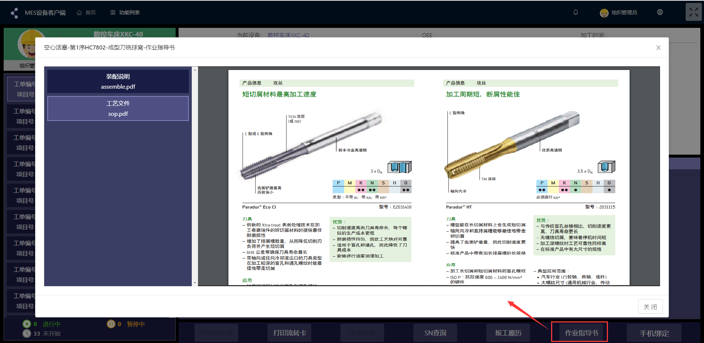The height and width of the screenshot is (343, 704).
Task: Click SN查询 button
Action: [x=435, y=333]
